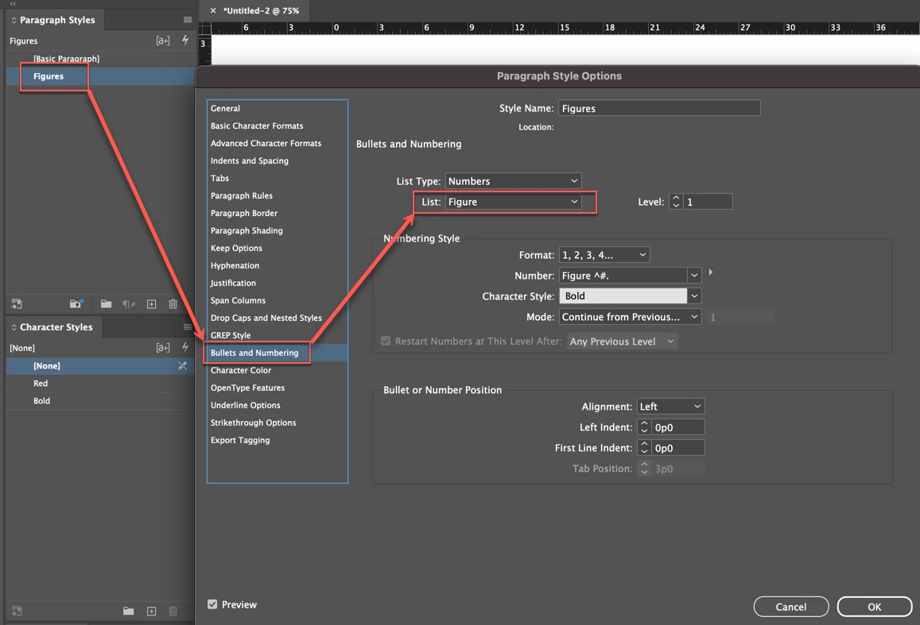Open the numbering Format dropdown
920x625 pixels.
pos(604,255)
